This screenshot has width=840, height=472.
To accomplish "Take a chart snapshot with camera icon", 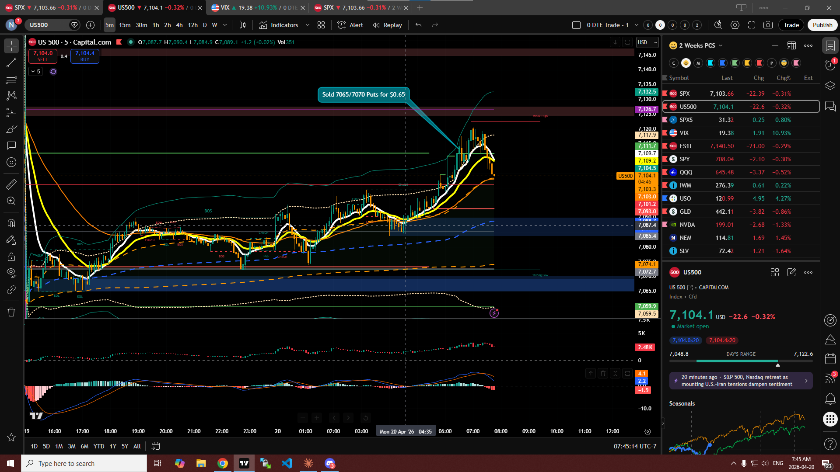I will tap(768, 25).
